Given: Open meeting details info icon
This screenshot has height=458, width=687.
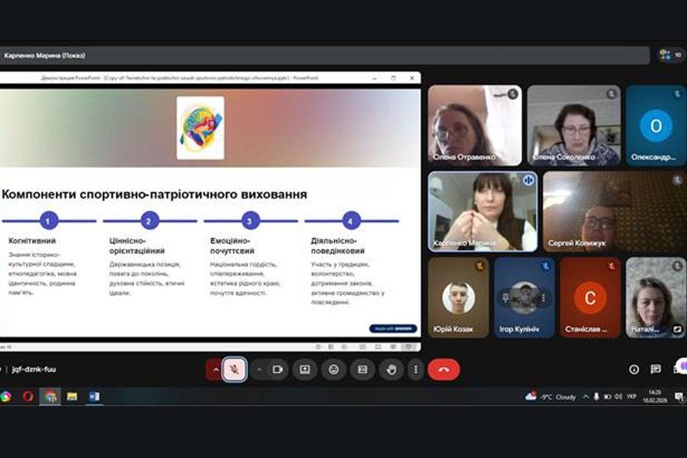Looking at the screenshot, I should pyautogui.click(x=634, y=369).
